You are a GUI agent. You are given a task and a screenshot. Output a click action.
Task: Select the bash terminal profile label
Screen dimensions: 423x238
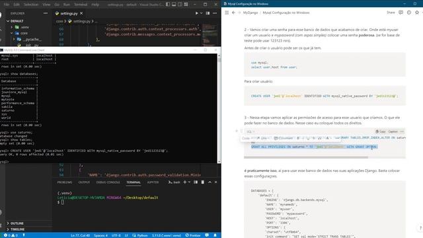tap(174, 182)
